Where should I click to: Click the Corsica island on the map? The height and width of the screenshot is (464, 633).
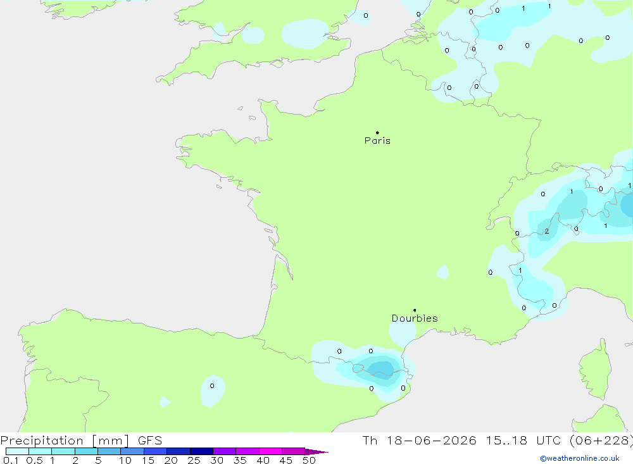click(595, 370)
